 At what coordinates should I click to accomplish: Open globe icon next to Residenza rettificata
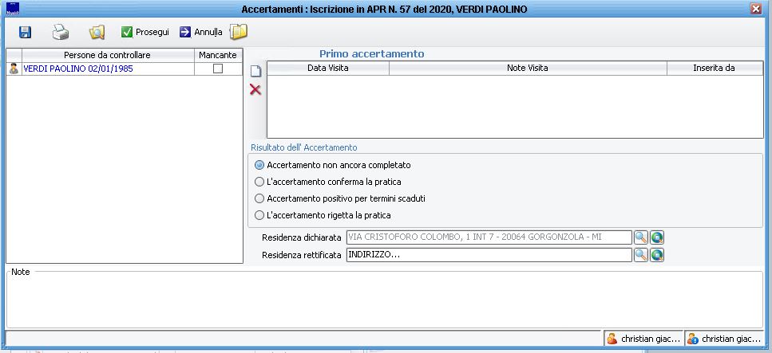(x=657, y=255)
